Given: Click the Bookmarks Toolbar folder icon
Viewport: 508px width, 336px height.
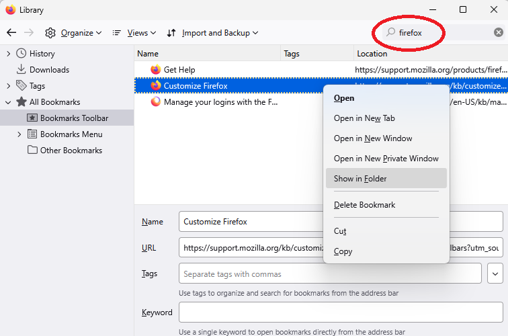Looking at the screenshot, I should 32,118.
